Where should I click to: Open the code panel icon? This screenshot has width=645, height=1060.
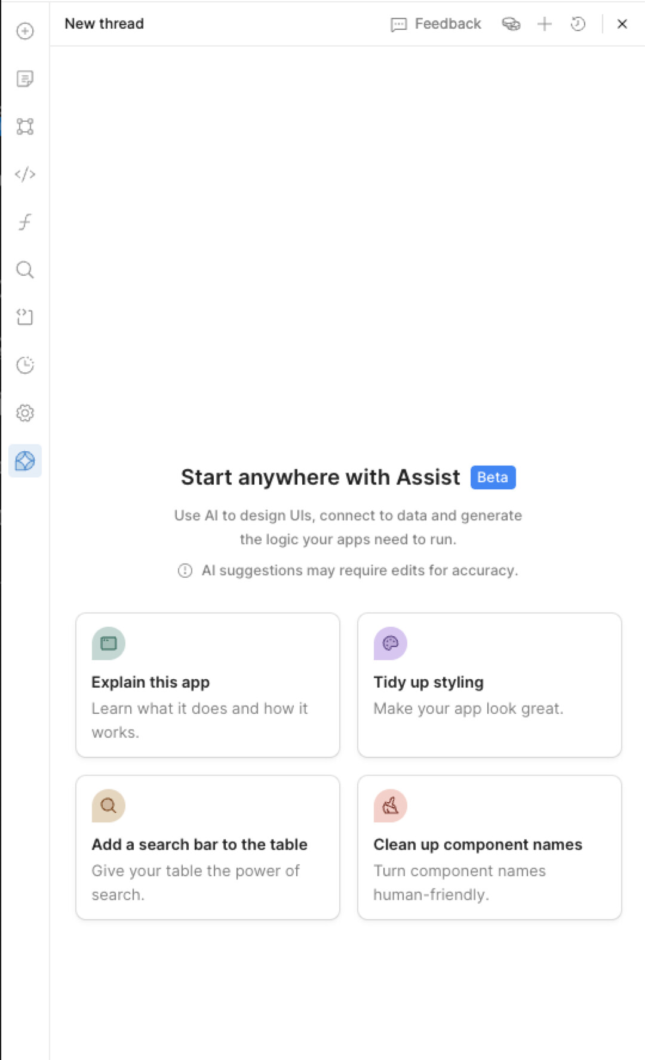(25, 174)
